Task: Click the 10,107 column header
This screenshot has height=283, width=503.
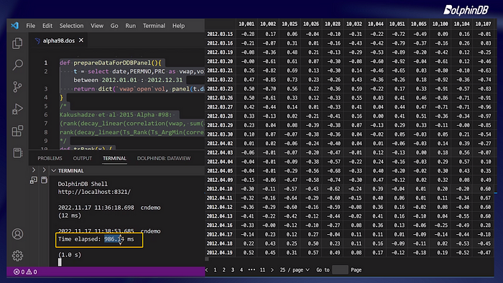Action: point(483,24)
